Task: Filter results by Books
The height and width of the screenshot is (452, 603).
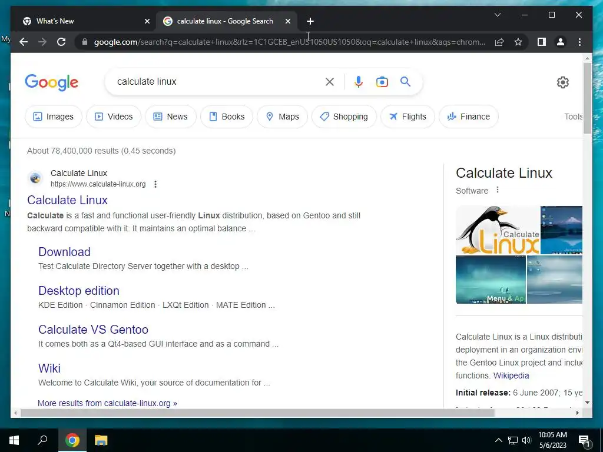Action: point(227,117)
